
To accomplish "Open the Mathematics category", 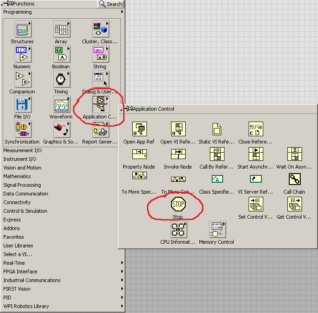I will point(17,176).
